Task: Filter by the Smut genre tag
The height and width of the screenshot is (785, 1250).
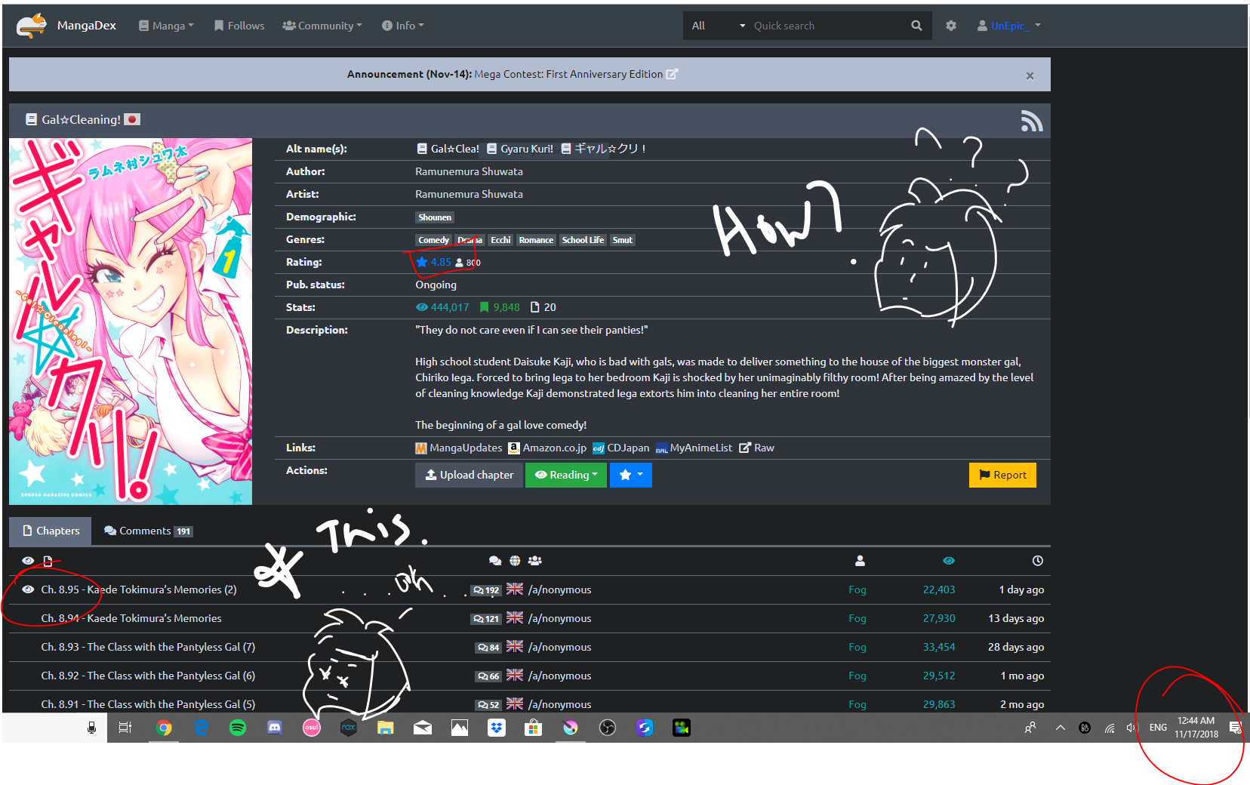Action: click(622, 240)
